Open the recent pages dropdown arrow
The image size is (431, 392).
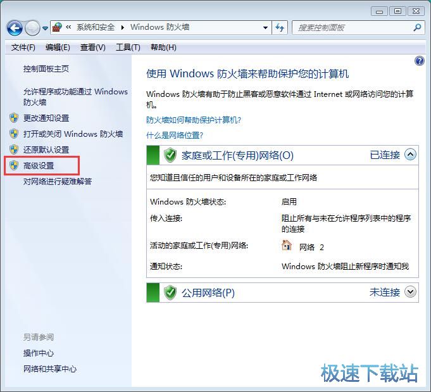pos(46,28)
